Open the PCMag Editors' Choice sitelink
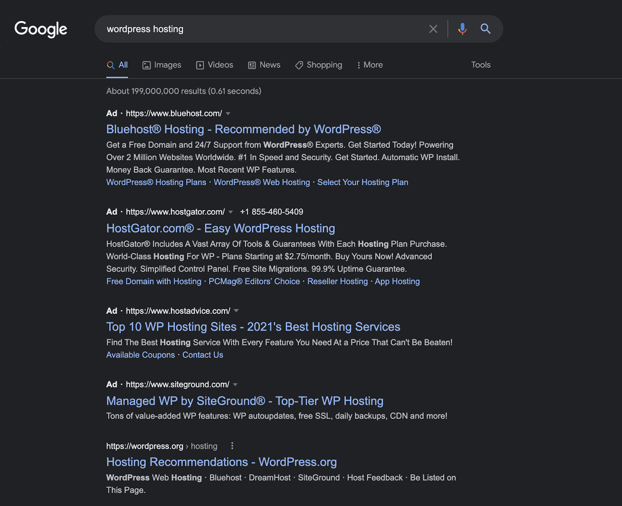This screenshot has width=622, height=506. 253,281
